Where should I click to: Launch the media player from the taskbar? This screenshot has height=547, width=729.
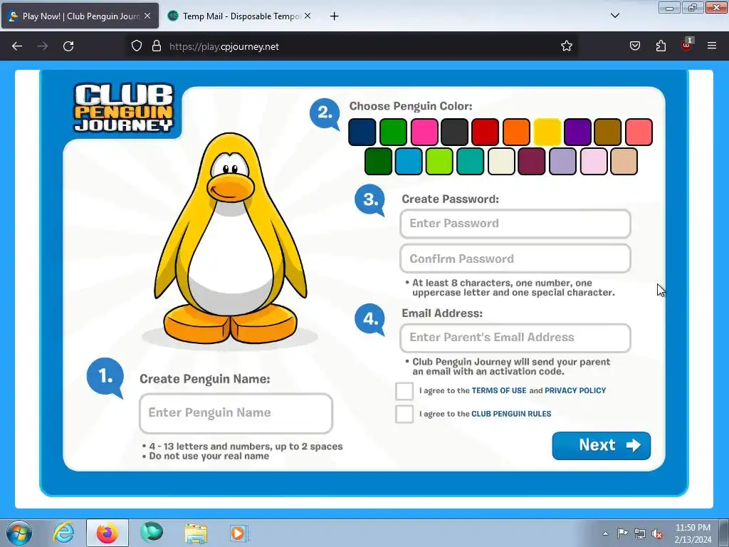(239, 533)
